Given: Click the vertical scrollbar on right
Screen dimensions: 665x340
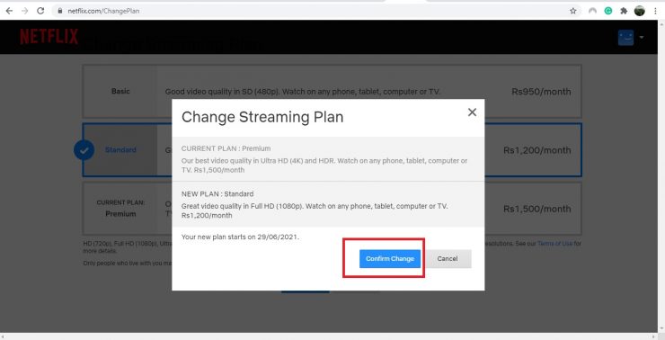Looking at the screenshot, I should 661,176.
